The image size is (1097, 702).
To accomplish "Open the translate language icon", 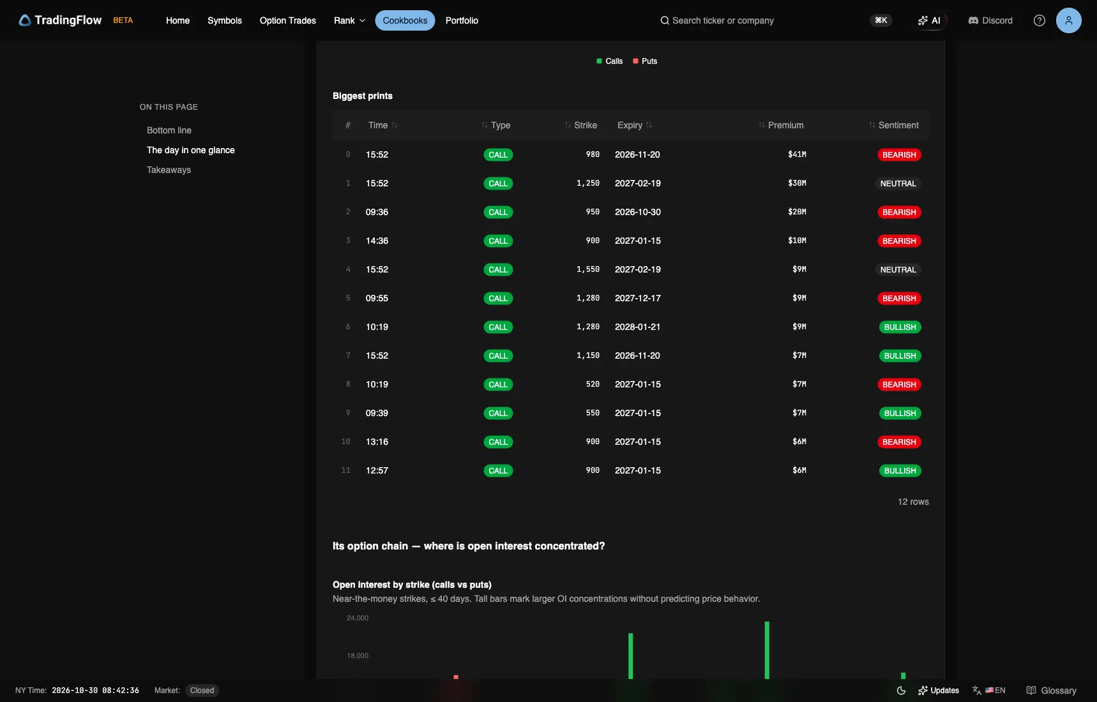I will (977, 691).
